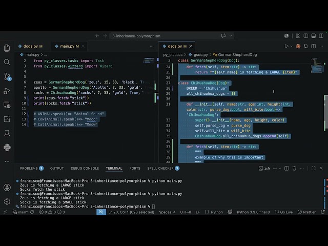Open the Explorer view in activity bar
Image resolution: width=328 pixels, height=246 pixels.
pos(7,48)
